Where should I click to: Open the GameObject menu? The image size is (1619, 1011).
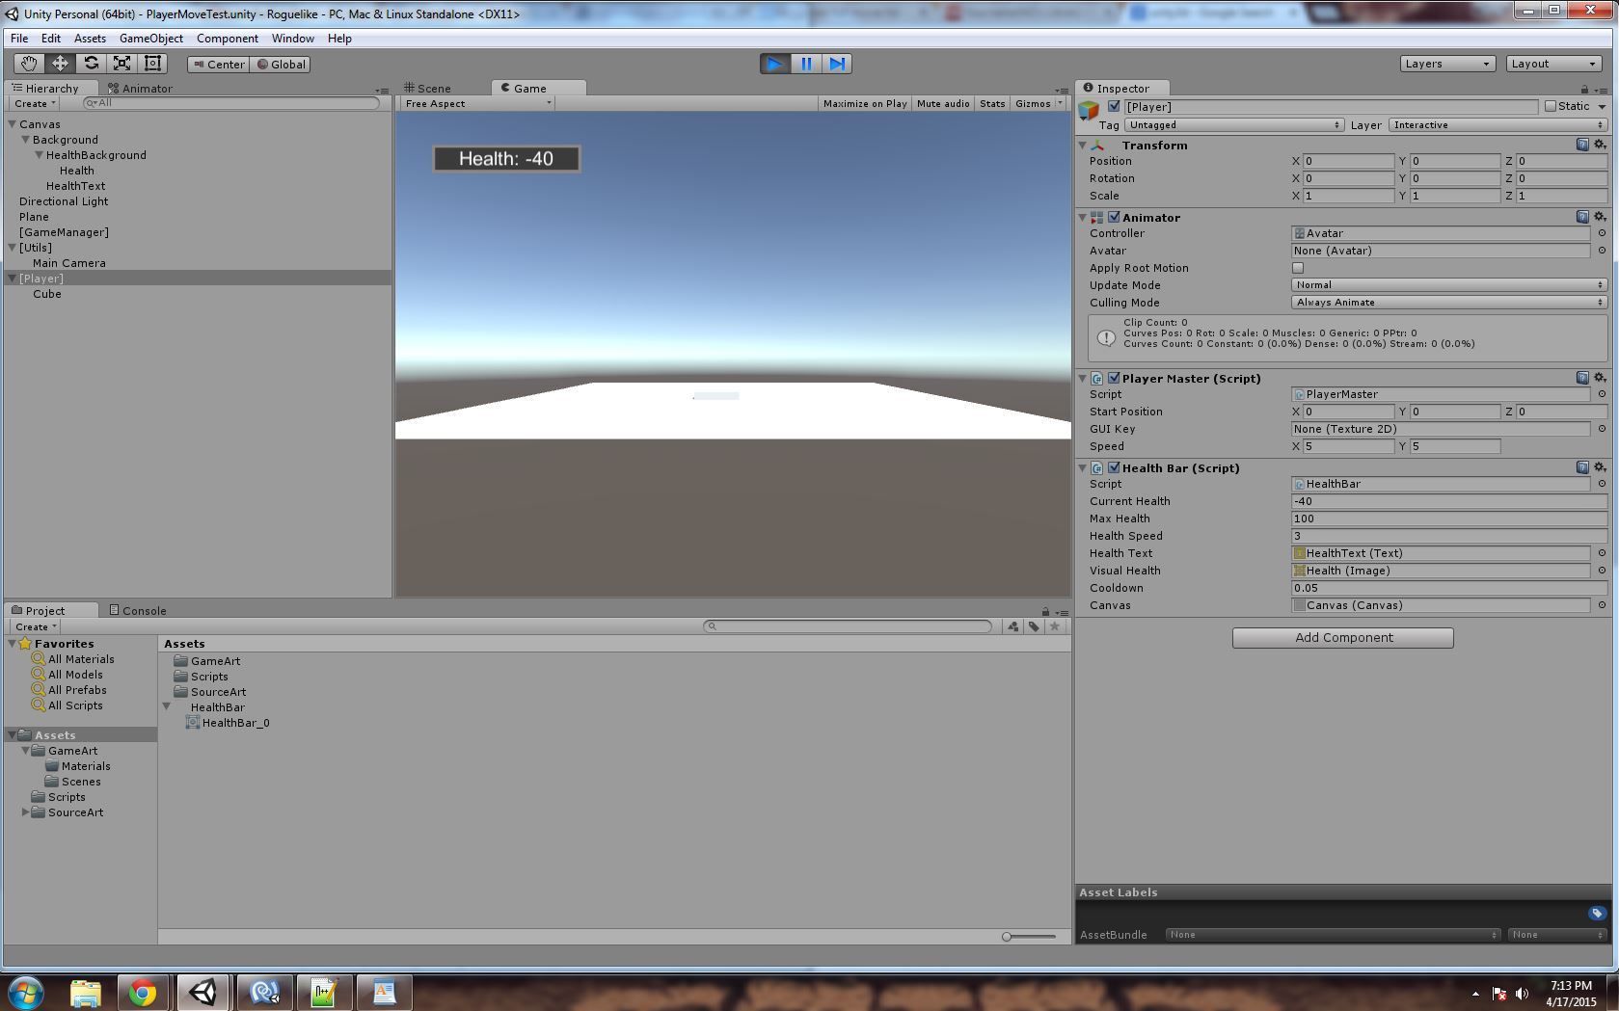151,39
